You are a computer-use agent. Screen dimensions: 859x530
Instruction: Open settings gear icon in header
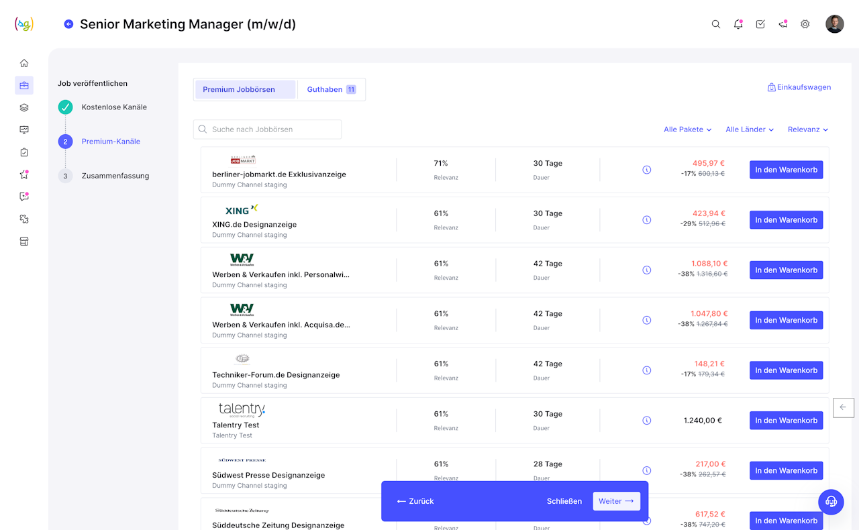(805, 24)
